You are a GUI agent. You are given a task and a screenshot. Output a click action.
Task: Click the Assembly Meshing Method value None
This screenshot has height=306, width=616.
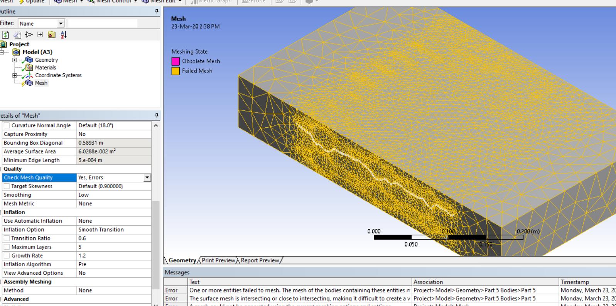click(114, 291)
